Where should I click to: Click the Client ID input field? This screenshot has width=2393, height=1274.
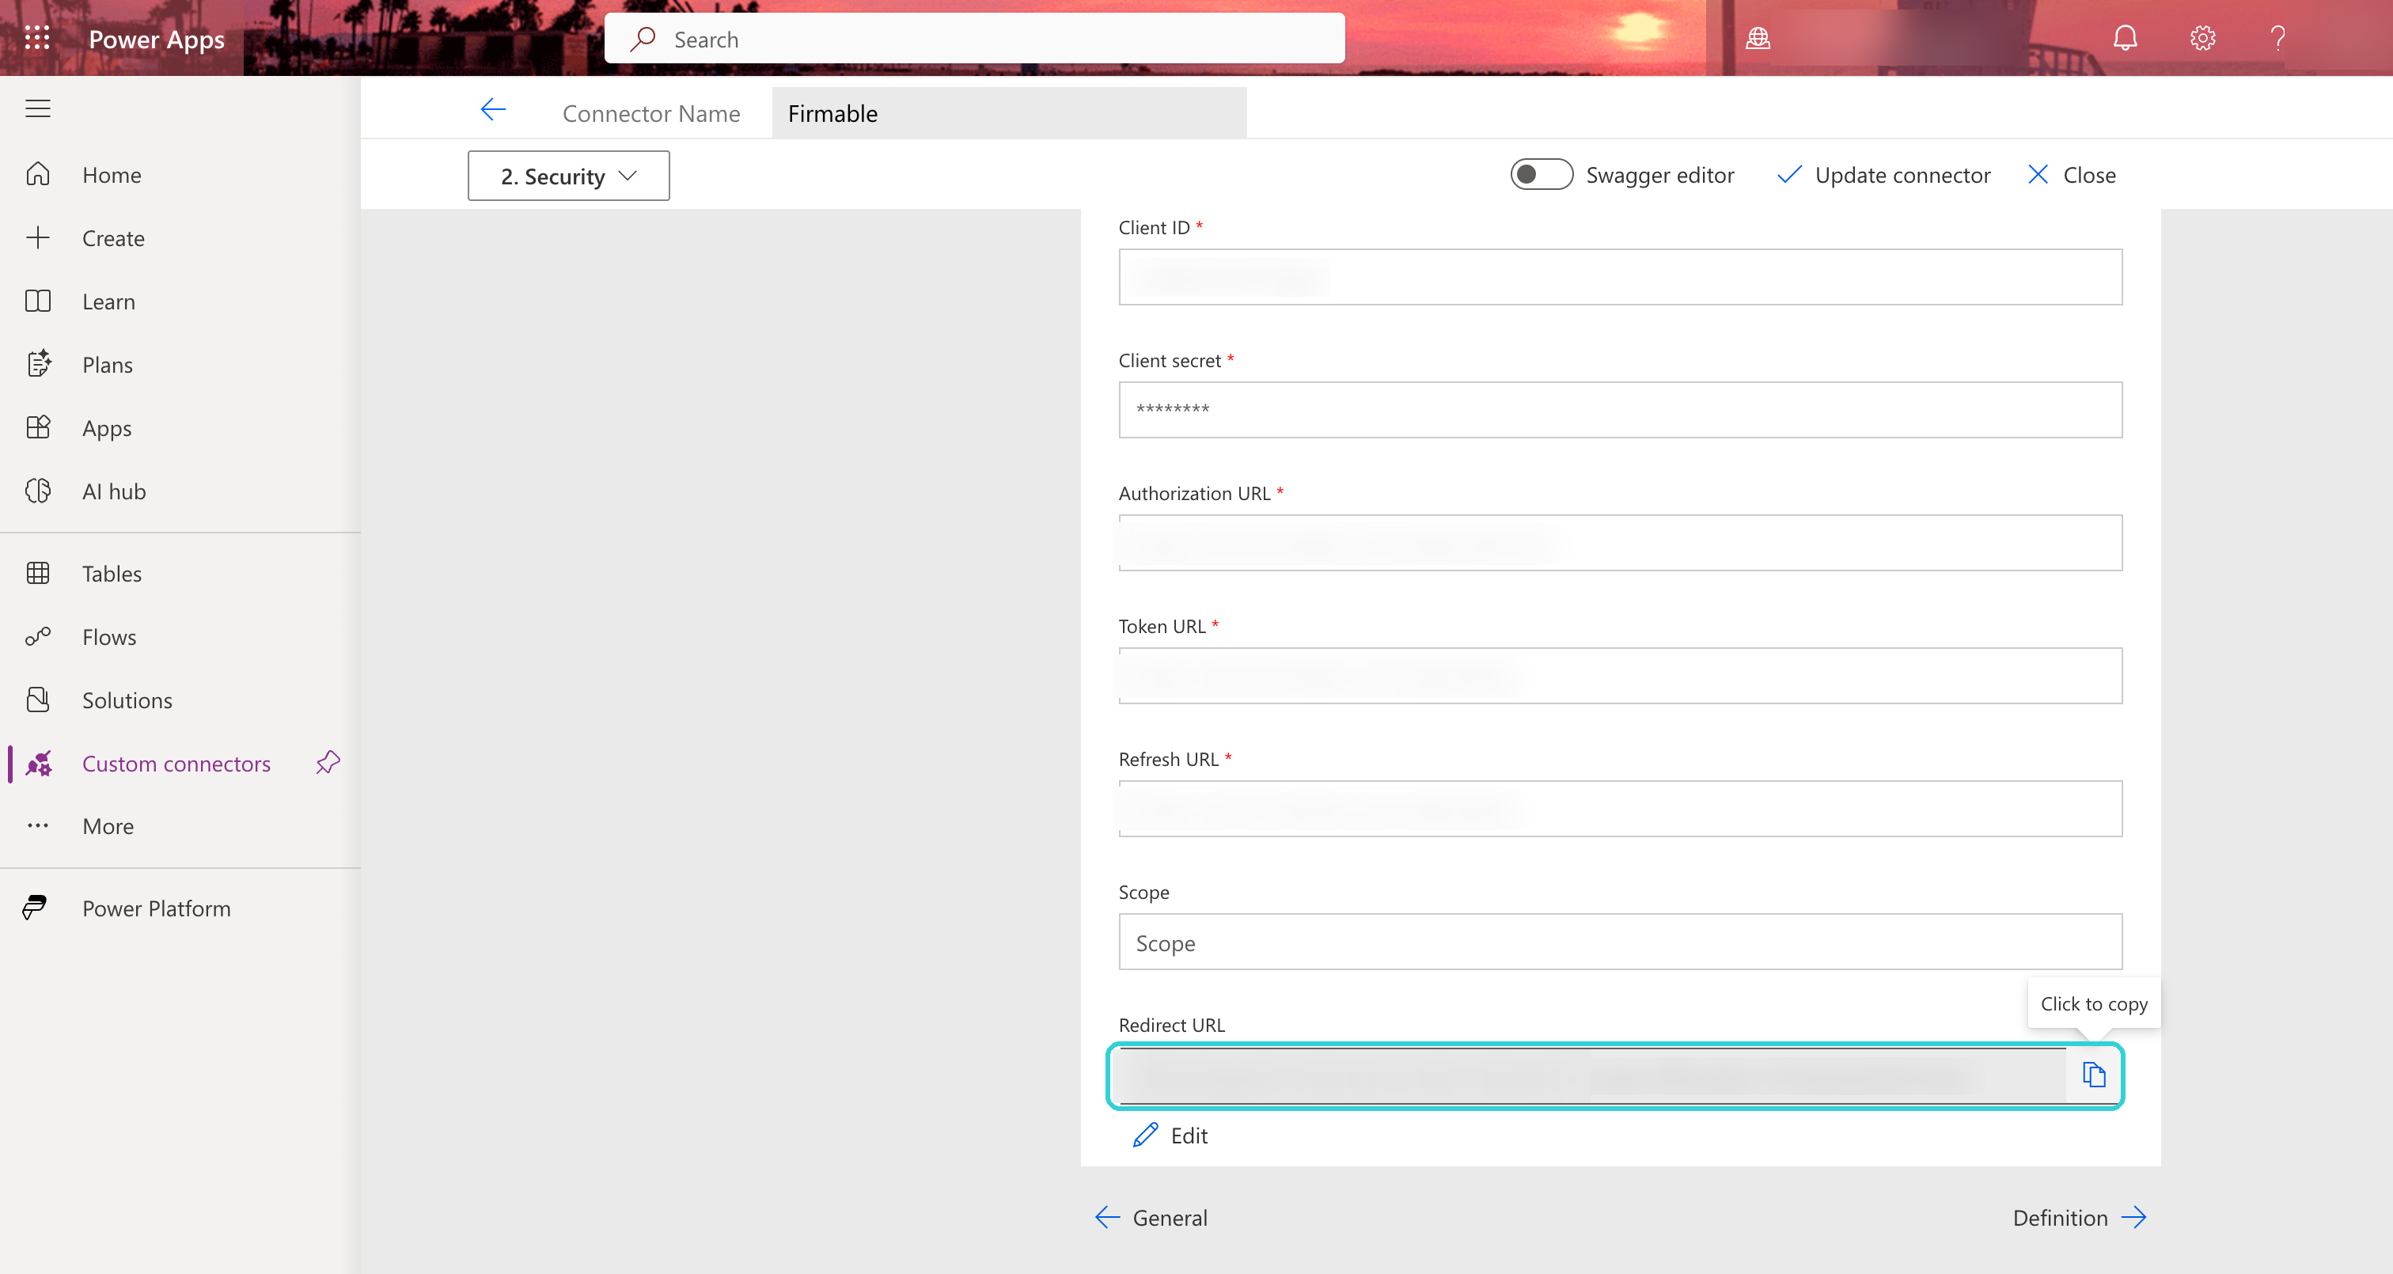click(x=1620, y=276)
